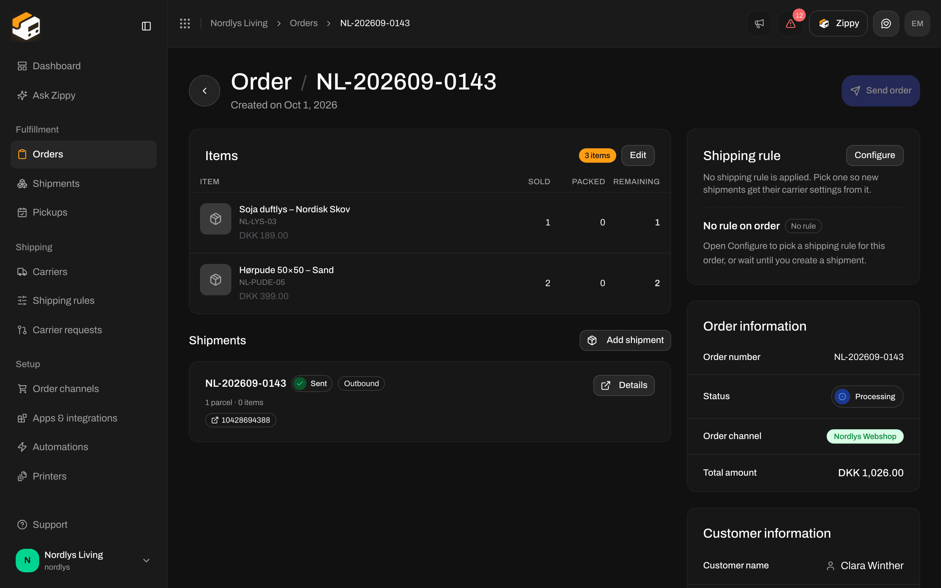The height and width of the screenshot is (588, 941).
Task: Click price DKK 189.00
Action: coord(264,235)
